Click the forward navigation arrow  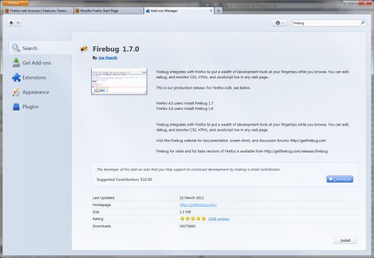pyautogui.click(x=18, y=23)
